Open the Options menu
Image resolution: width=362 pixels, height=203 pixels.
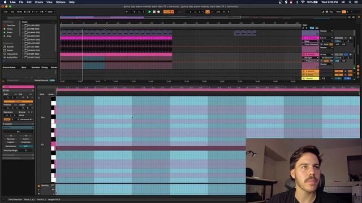coord(61,2)
